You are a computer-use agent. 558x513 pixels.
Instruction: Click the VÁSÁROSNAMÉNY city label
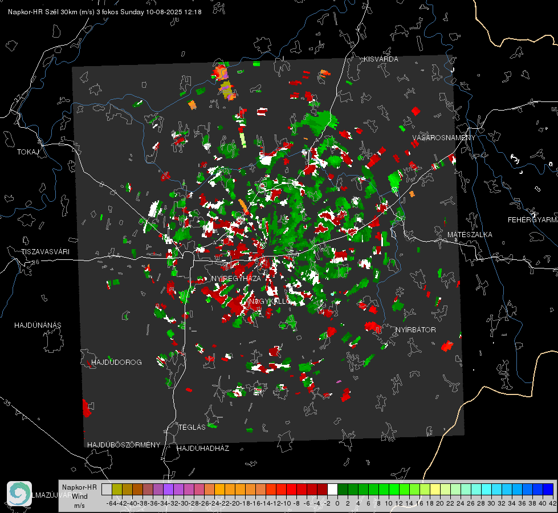click(444, 138)
